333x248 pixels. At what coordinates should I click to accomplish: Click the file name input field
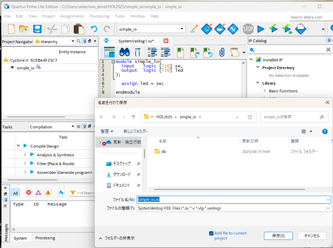234,199
